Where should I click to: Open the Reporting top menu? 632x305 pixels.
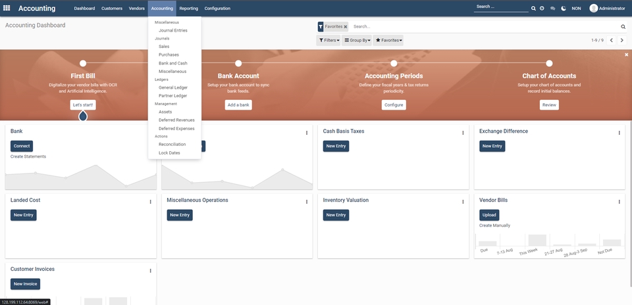pyautogui.click(x=189, y=9)
